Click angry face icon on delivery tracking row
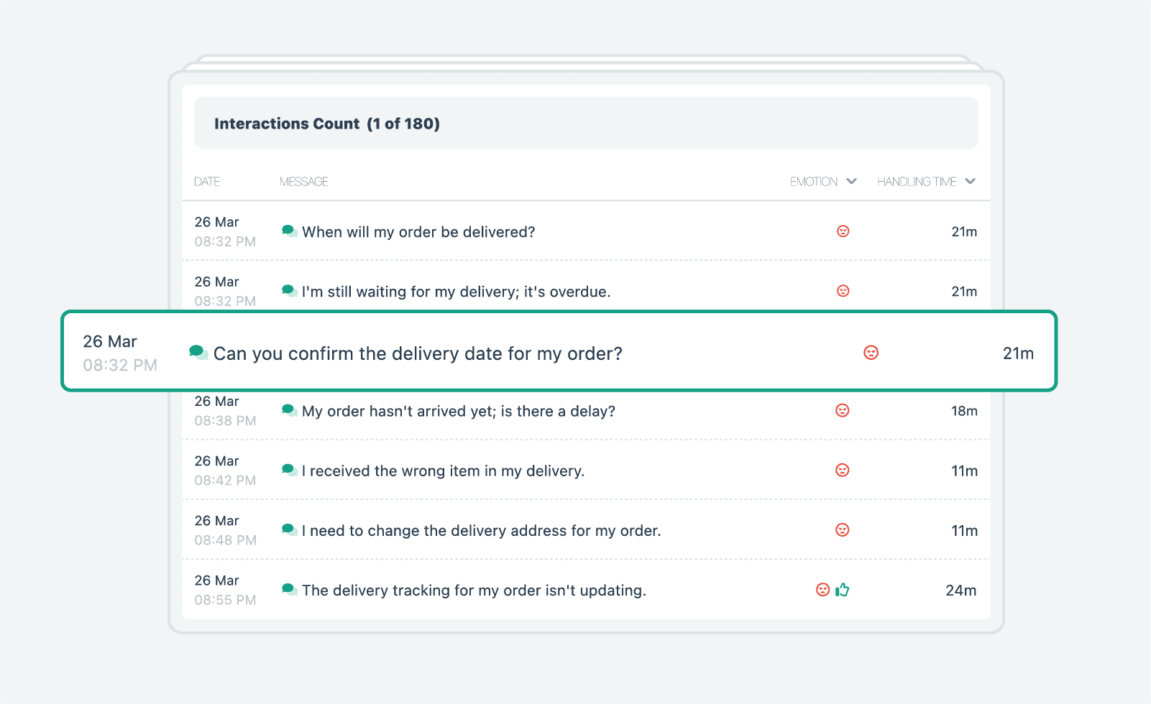 (823, 590)
